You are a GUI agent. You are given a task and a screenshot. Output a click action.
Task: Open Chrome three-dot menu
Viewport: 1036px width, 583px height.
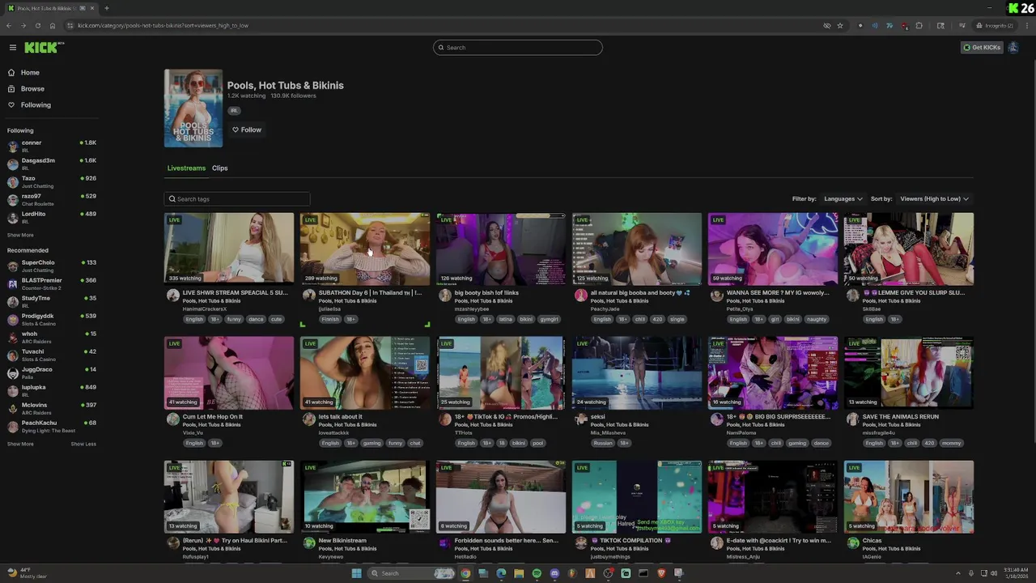[1025, 25]
